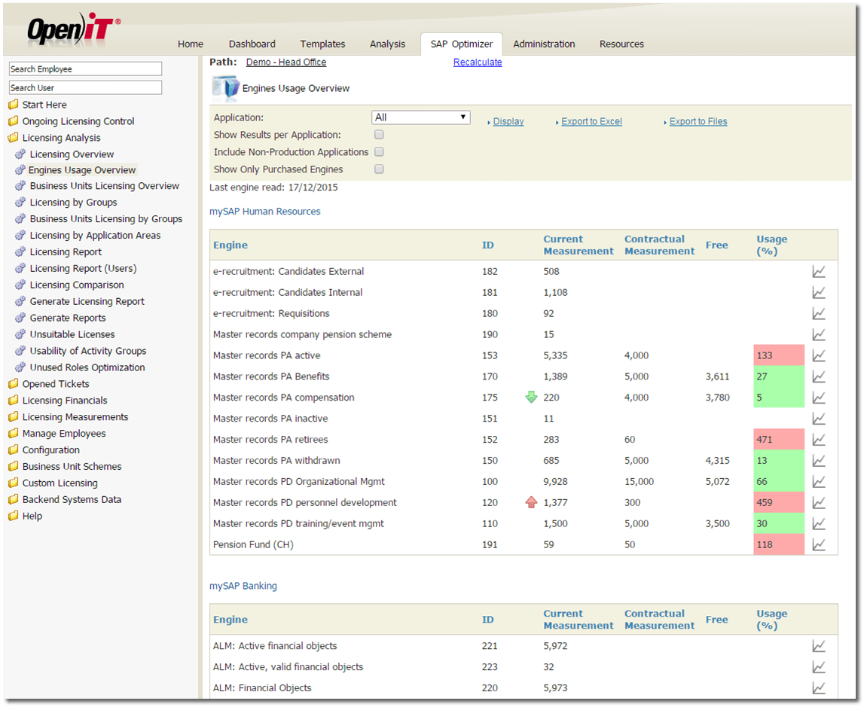Open Generate Licensing Report item
864x707 pixels.
[x=87, y=301]
